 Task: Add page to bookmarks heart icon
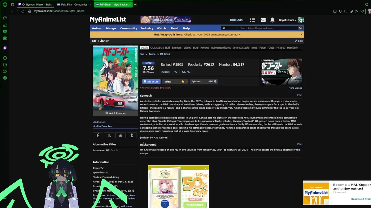pos(362,11)
